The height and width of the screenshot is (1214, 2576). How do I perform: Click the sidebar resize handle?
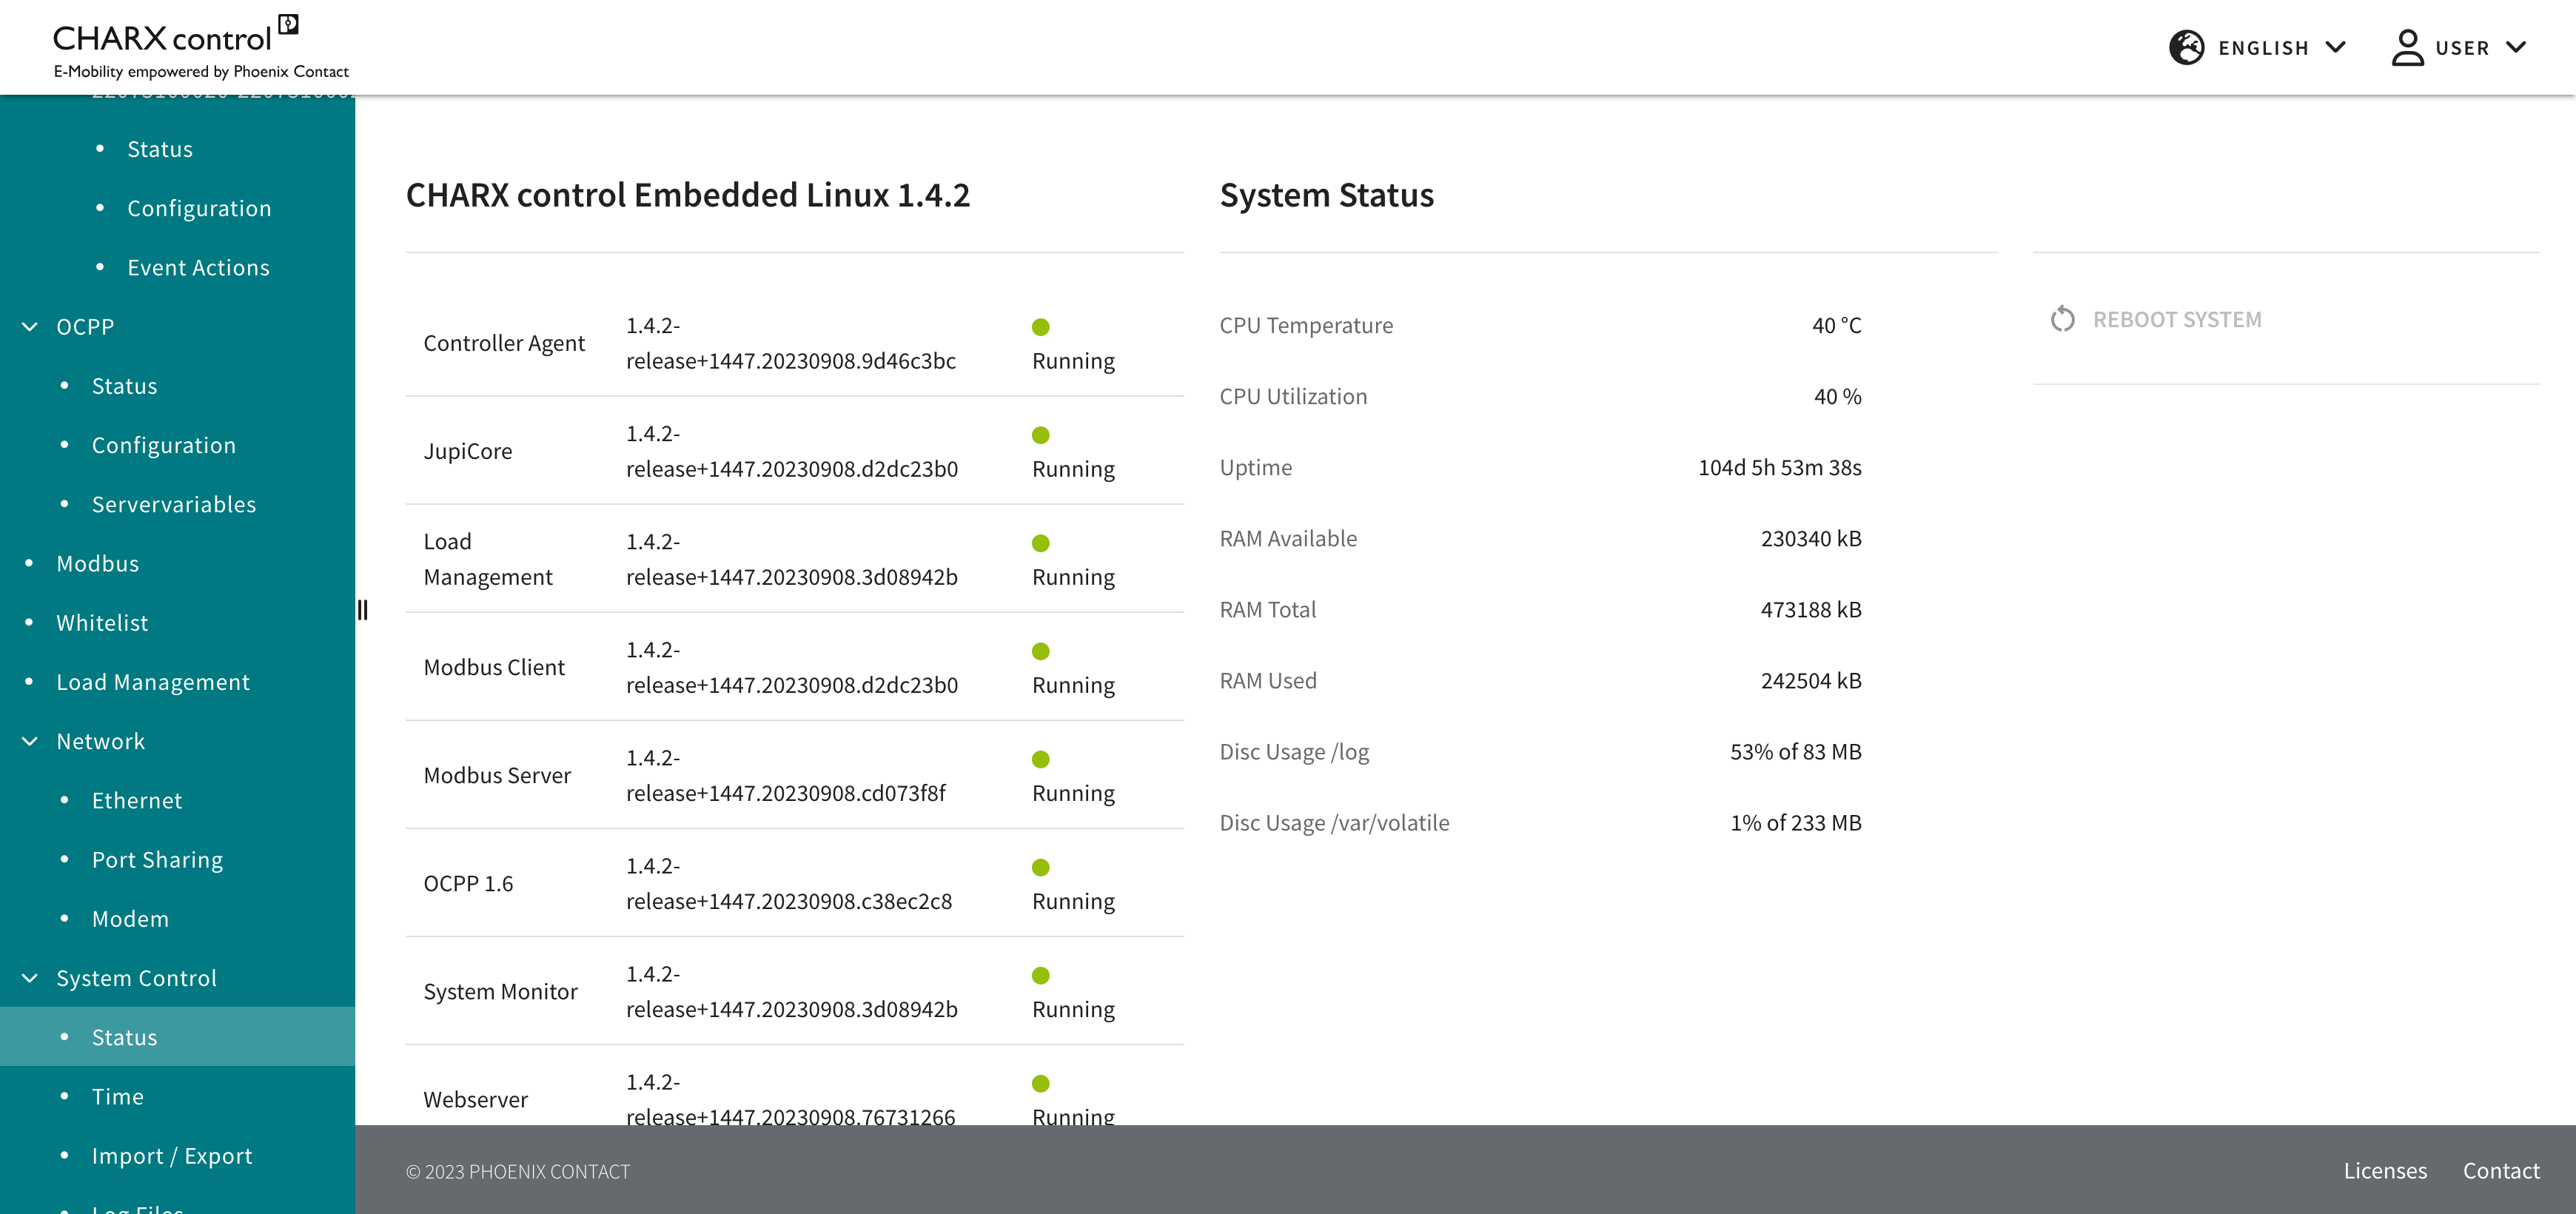click(x=362, y=610)
